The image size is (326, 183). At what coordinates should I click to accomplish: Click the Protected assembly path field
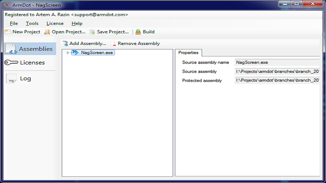coord(277,80)
